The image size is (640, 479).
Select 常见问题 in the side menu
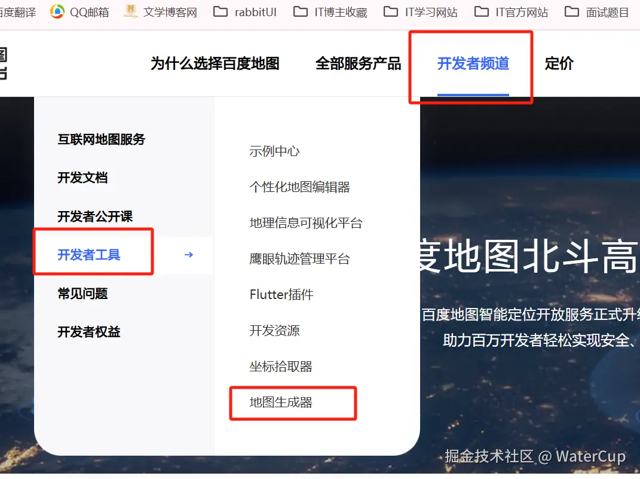[82, 293]
